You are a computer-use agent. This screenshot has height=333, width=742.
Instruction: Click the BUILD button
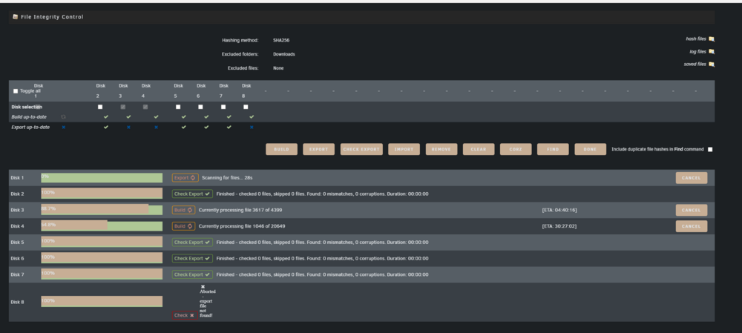pos(281,150)
